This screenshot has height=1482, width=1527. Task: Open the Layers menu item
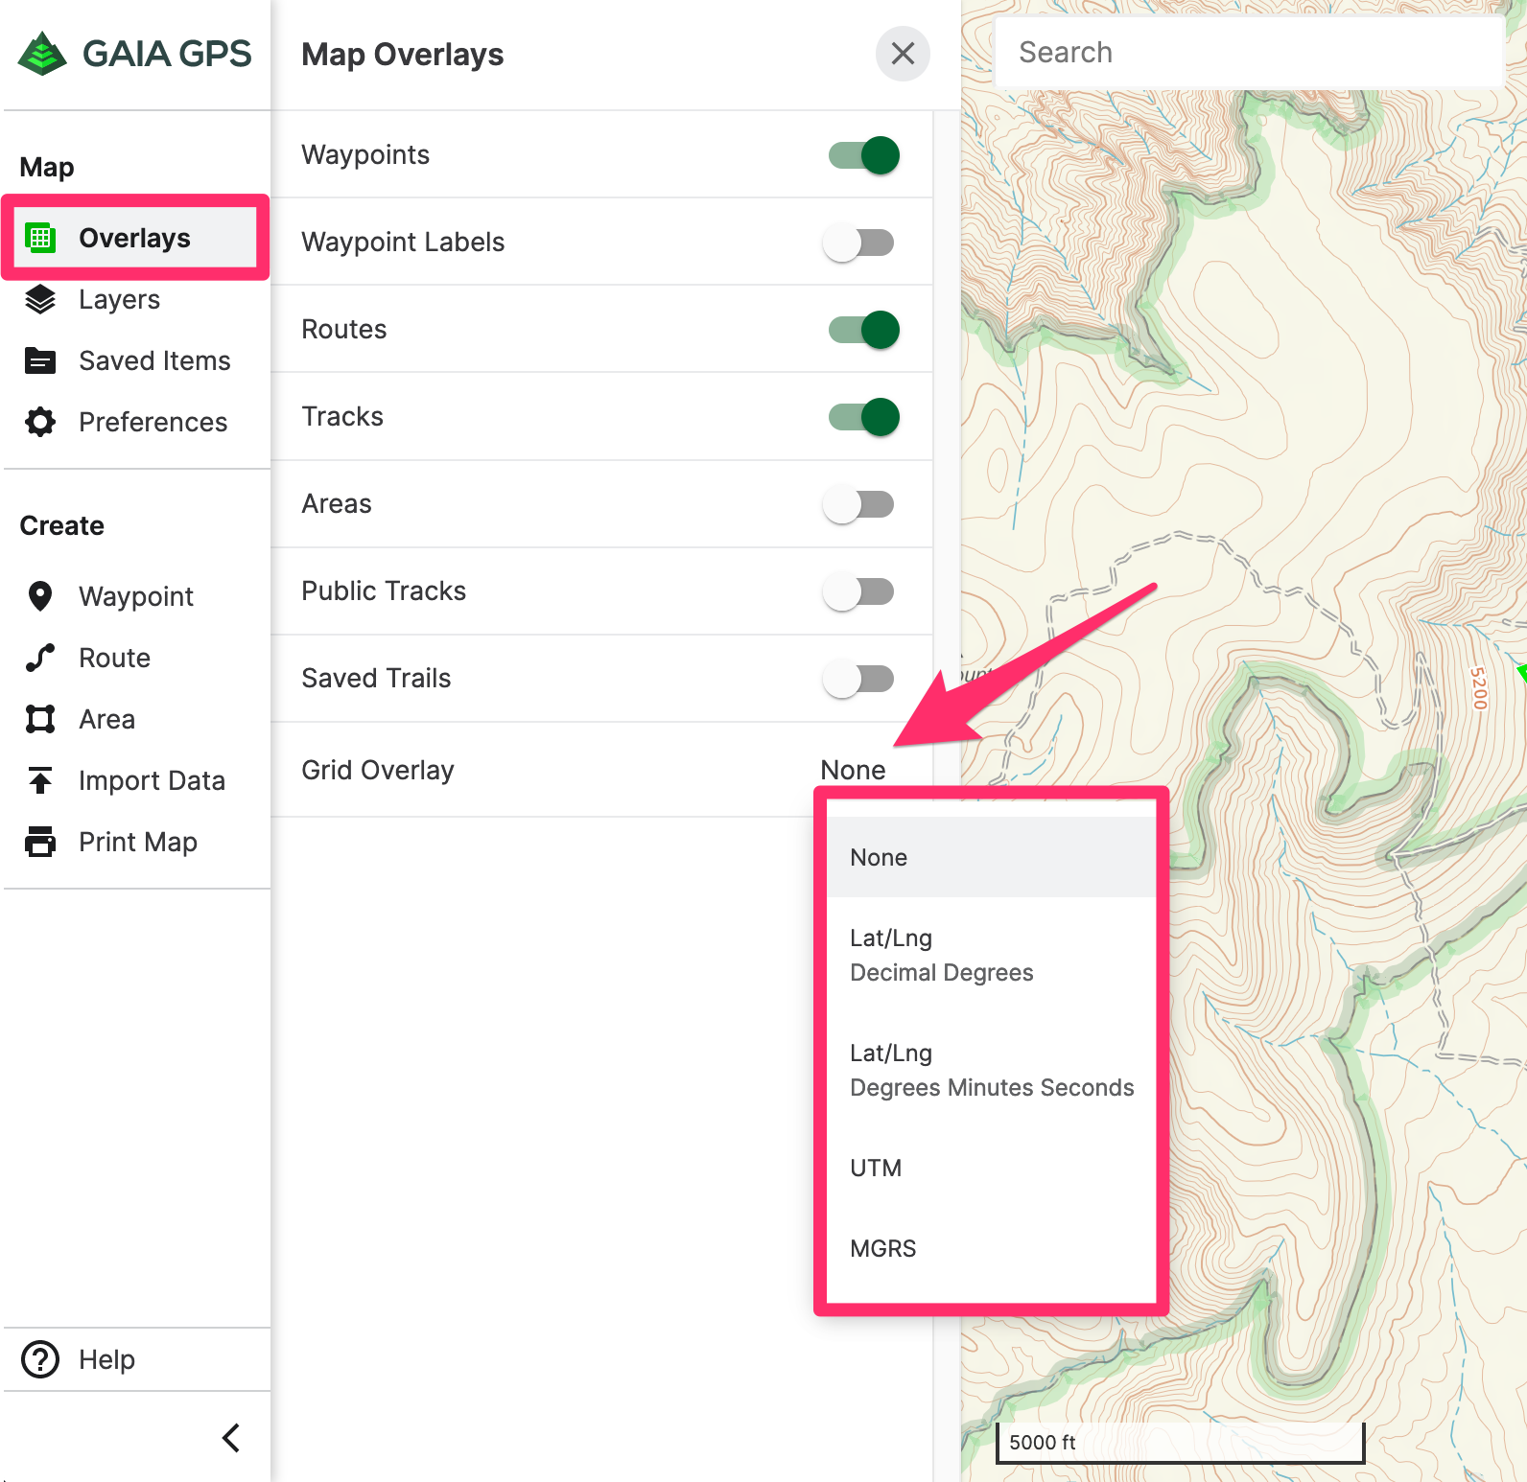(119, 299)
